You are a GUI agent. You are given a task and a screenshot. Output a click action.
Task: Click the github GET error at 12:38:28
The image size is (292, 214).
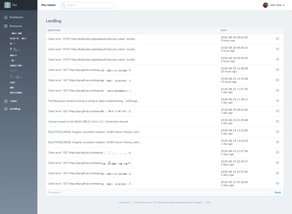click(x=90, y=70)
